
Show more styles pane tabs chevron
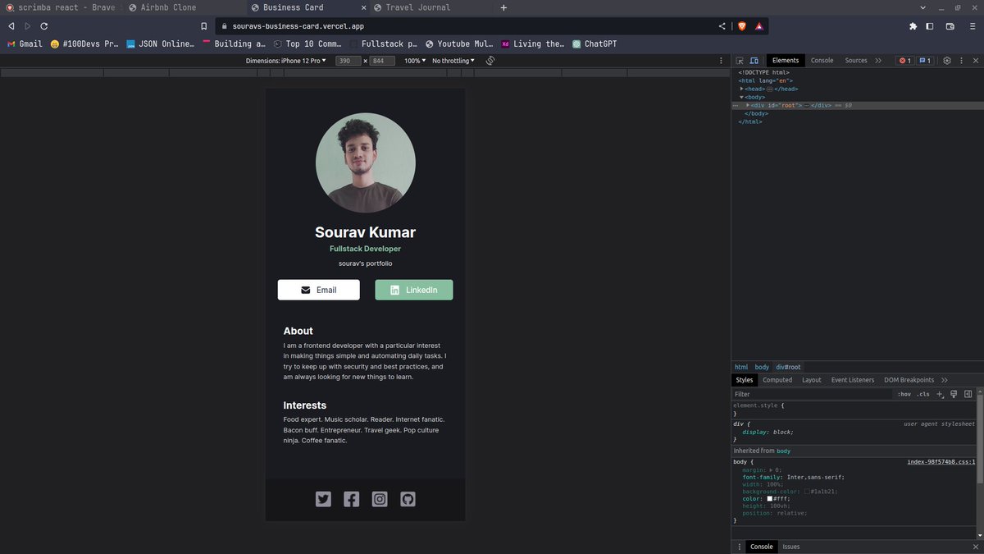pyautogui.click(x=945, y=380)
